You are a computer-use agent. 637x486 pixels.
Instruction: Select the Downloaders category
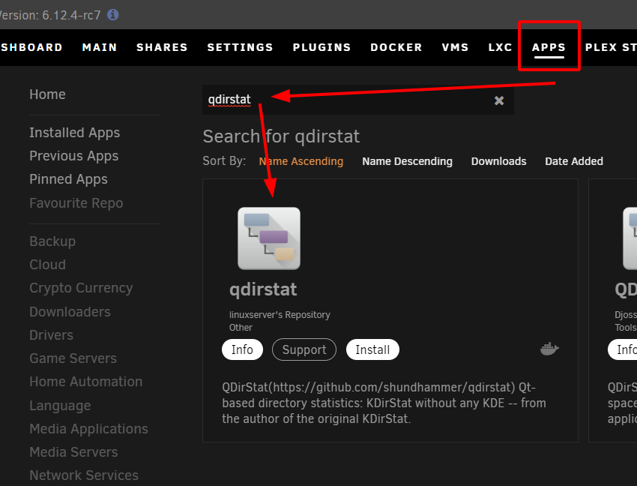pos(70,311)
